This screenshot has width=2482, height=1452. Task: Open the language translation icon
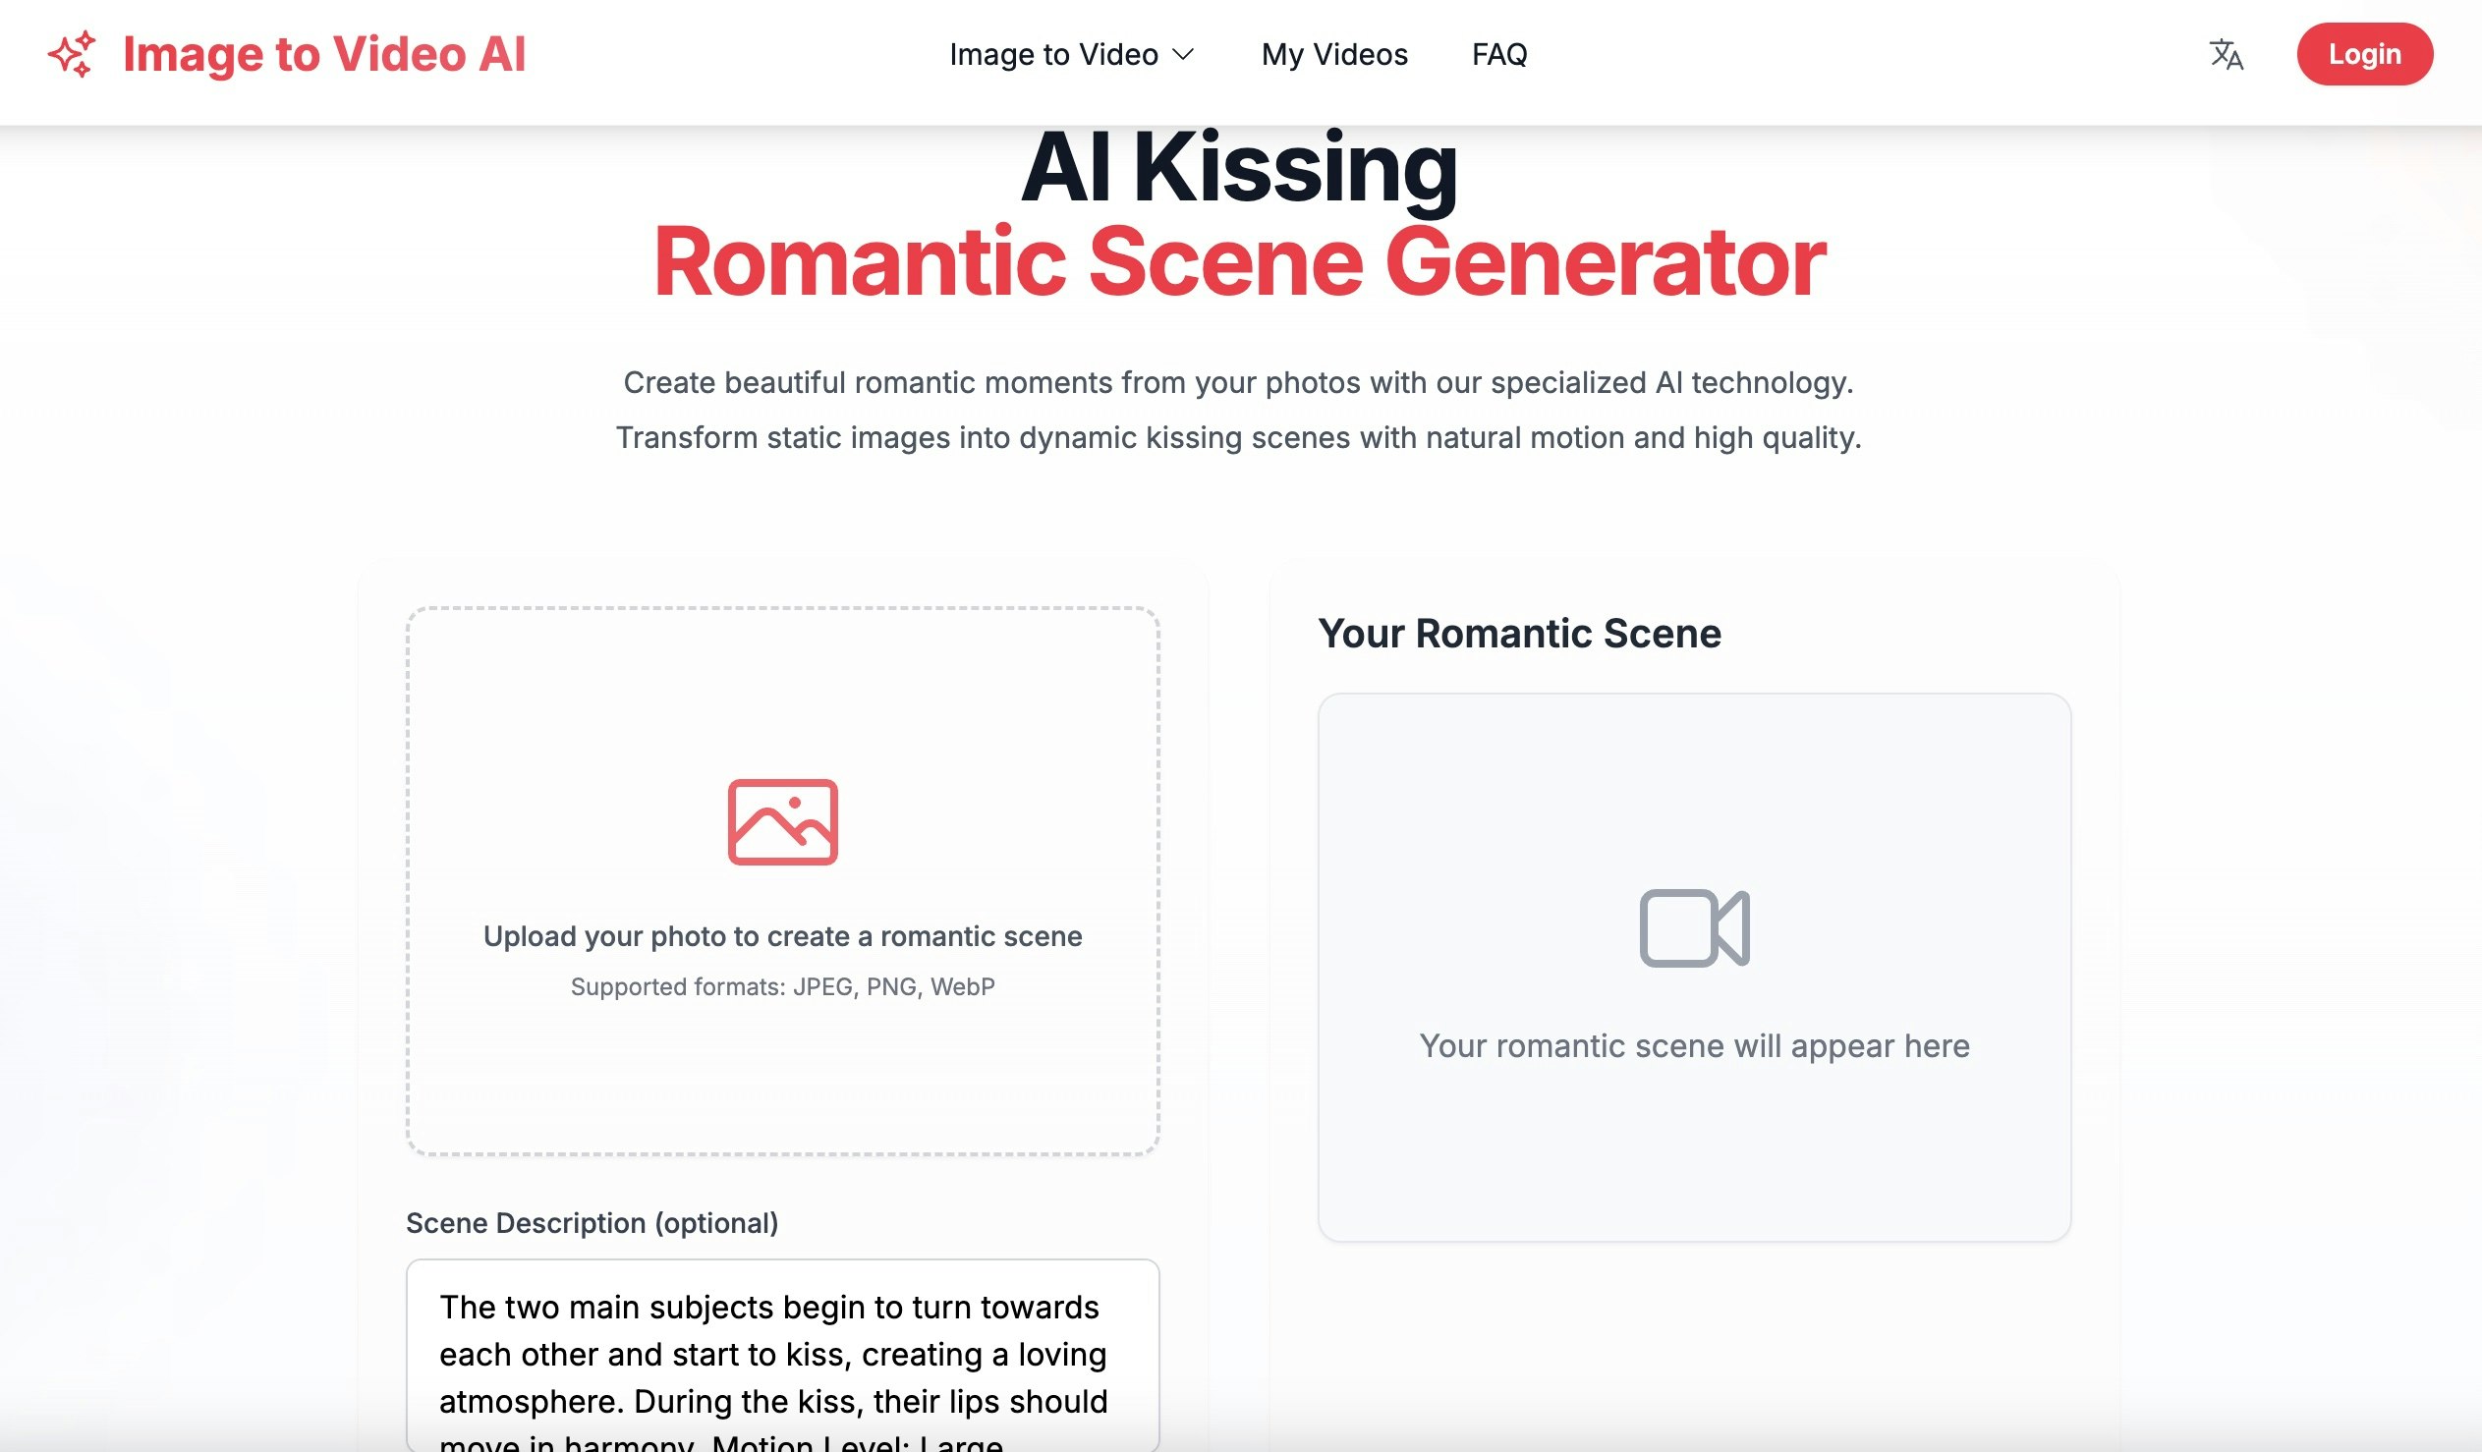(2225, 54)
